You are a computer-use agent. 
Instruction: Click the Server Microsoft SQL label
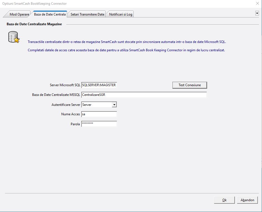[x=65, y=85]
